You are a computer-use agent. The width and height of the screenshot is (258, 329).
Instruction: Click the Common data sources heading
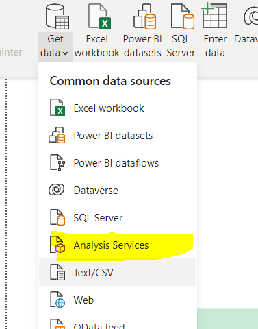[110, 81]
